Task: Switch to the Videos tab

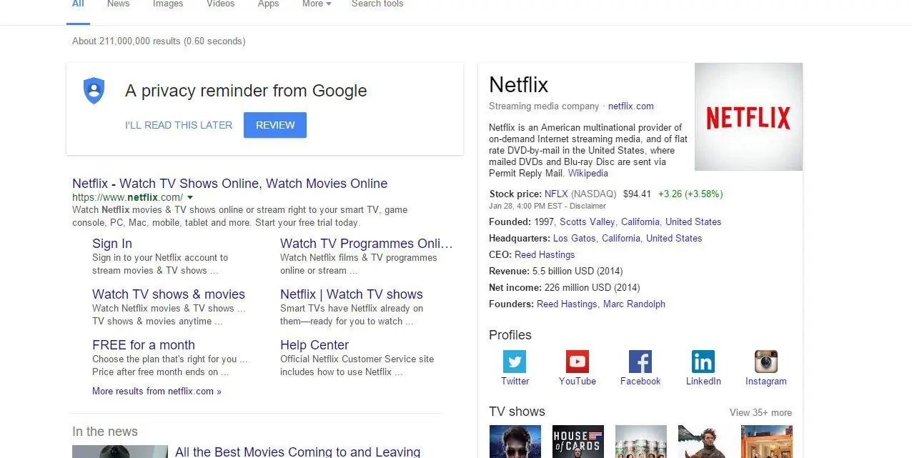Action: coord(220,4)
